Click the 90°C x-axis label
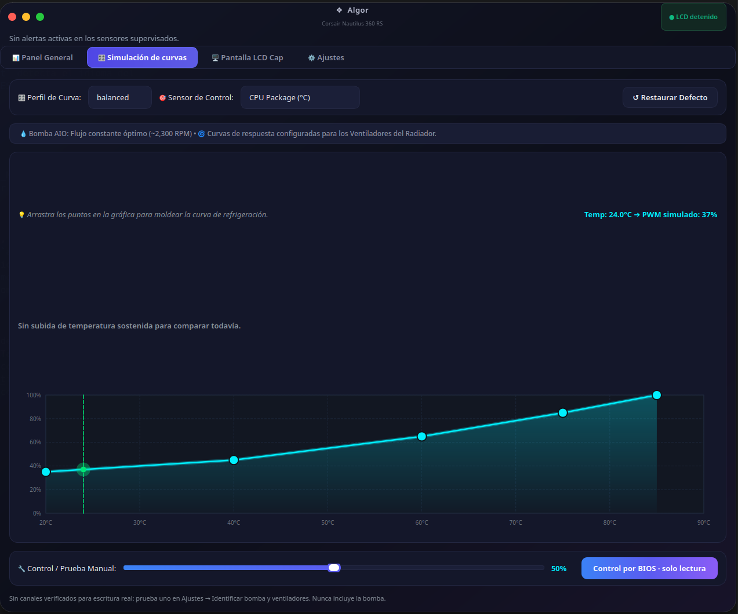738x614 pixels. tap(703, 522)
